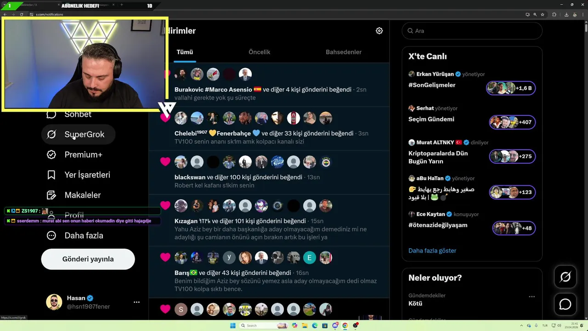Viewport: 588px width, 331px height.
Task: Switch to Bahsedenler tab
Action: pos(344,52)
